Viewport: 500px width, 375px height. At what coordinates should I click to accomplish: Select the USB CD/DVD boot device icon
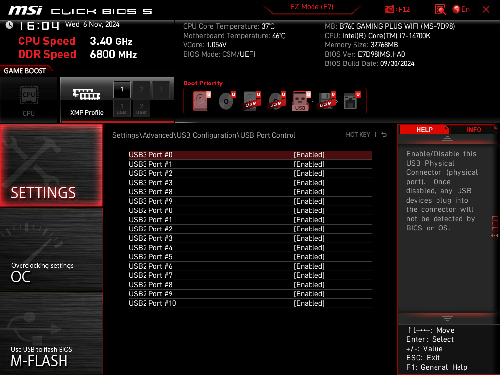pos(276,101)
